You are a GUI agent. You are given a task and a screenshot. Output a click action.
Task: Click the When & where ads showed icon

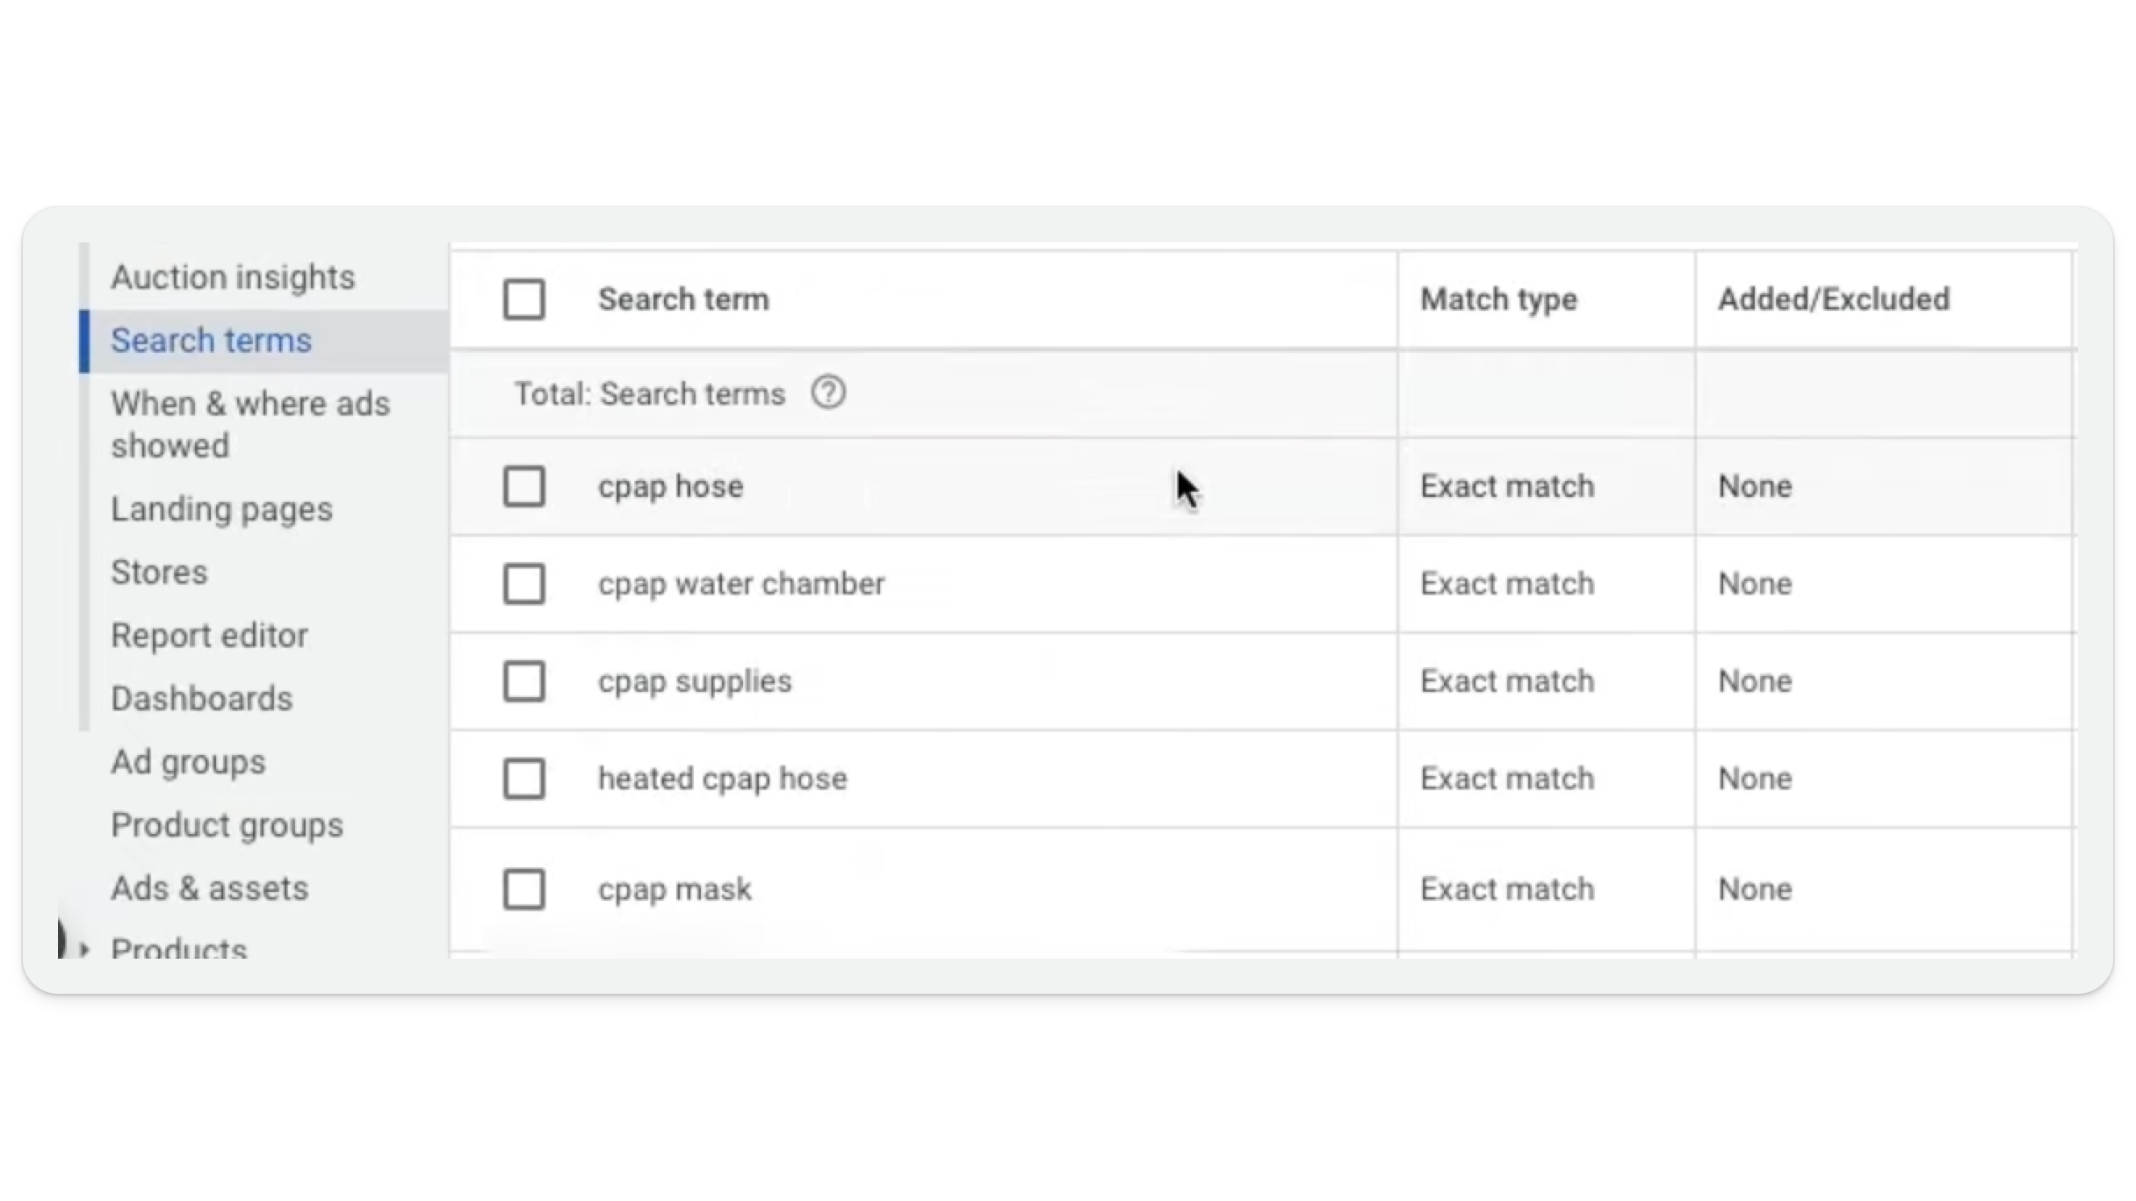pyautogui.click(x=249, y=425)
